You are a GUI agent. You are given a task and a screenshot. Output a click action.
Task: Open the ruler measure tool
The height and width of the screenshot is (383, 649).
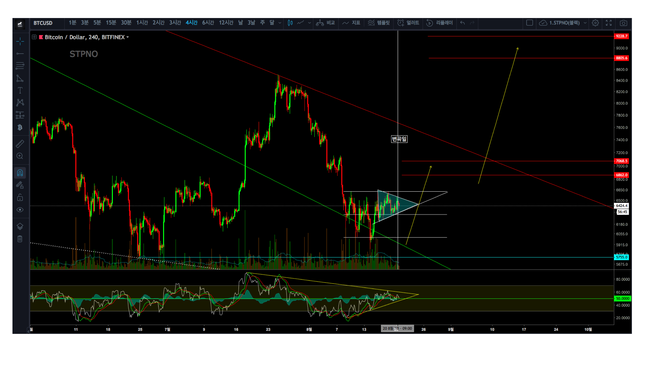tap(20, 144)
